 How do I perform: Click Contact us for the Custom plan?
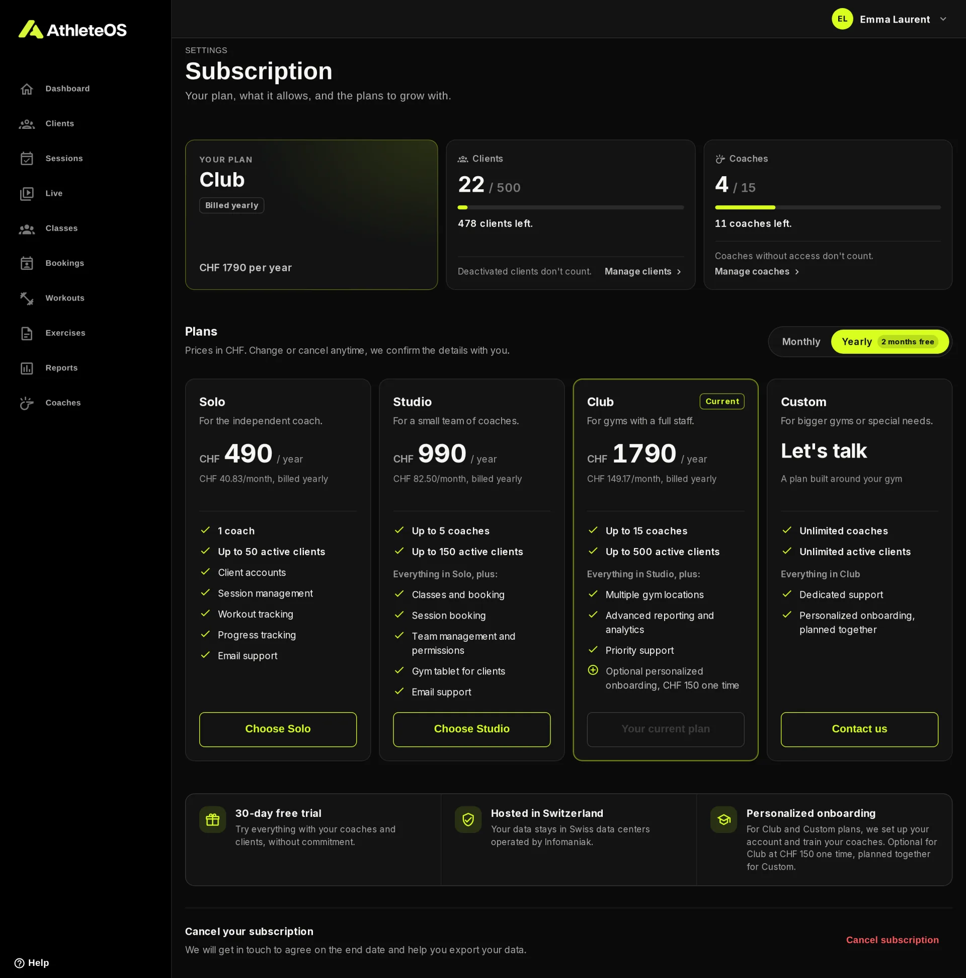click(x=859, y=729)
